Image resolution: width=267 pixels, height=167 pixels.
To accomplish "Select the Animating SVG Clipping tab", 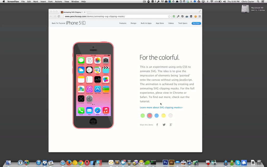I will 73,12.
